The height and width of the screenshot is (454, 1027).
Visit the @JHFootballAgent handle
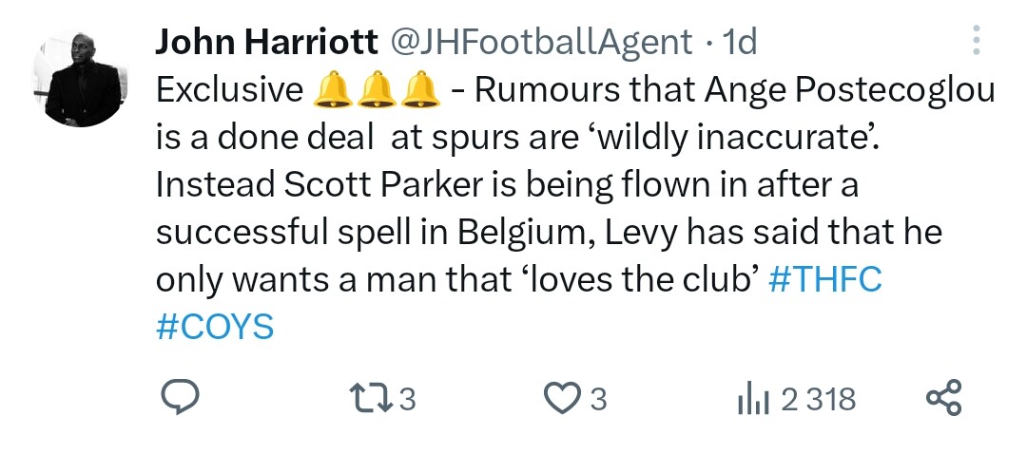coord(541,43)
